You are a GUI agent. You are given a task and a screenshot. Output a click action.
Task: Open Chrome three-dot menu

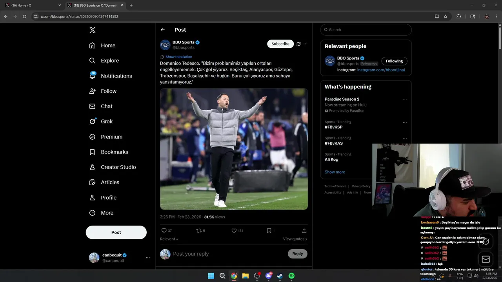(x=497, y=16)
